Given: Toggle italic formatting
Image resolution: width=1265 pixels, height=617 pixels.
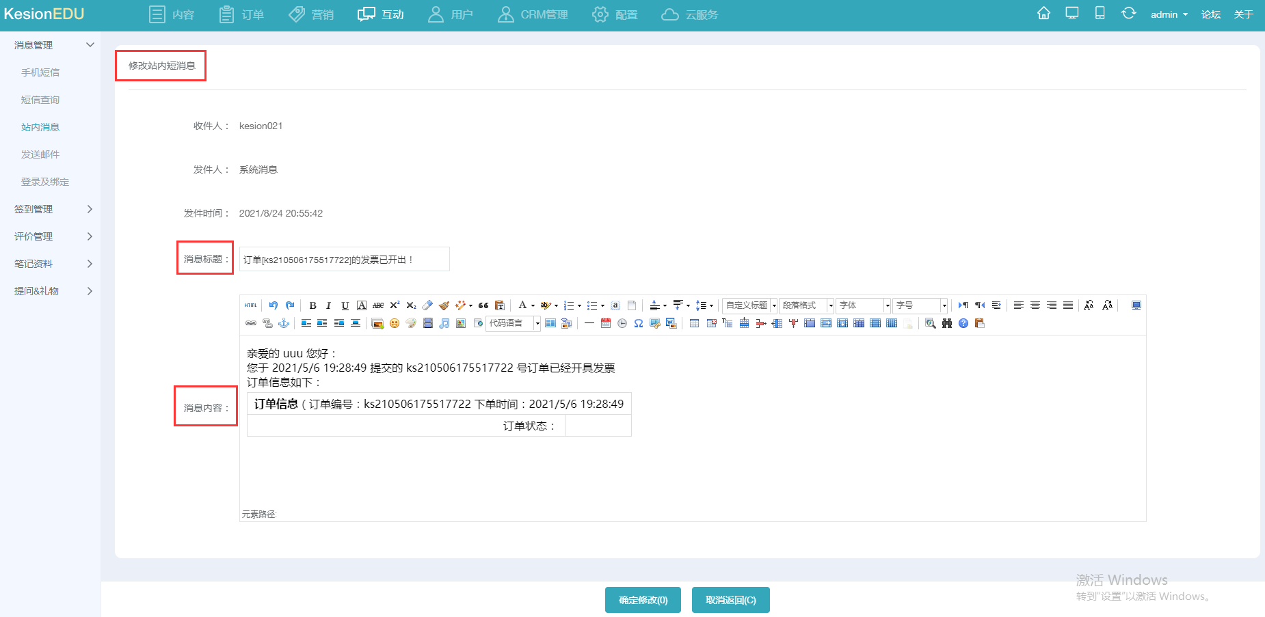Looking at the screenshot, I should point(329,305).
